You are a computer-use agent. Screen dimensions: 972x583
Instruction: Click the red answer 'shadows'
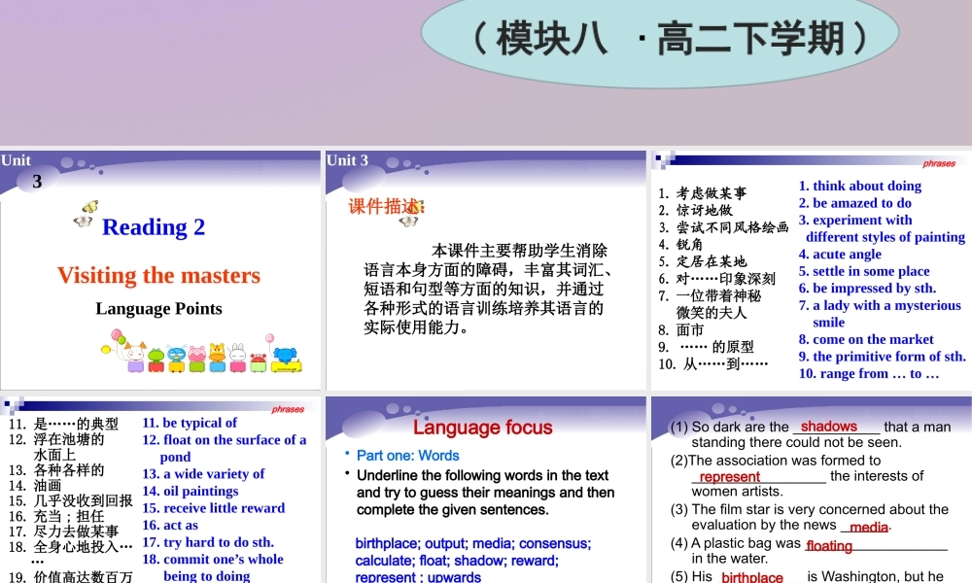pyautogui.click(x=829, y=427)
